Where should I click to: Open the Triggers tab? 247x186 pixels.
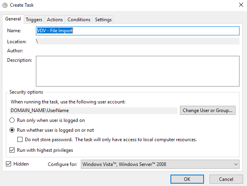(x=34, y=20)
